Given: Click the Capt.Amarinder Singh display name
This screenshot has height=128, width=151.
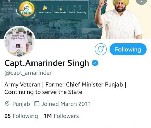Looking at the screenshot, I should pos(47,63).
